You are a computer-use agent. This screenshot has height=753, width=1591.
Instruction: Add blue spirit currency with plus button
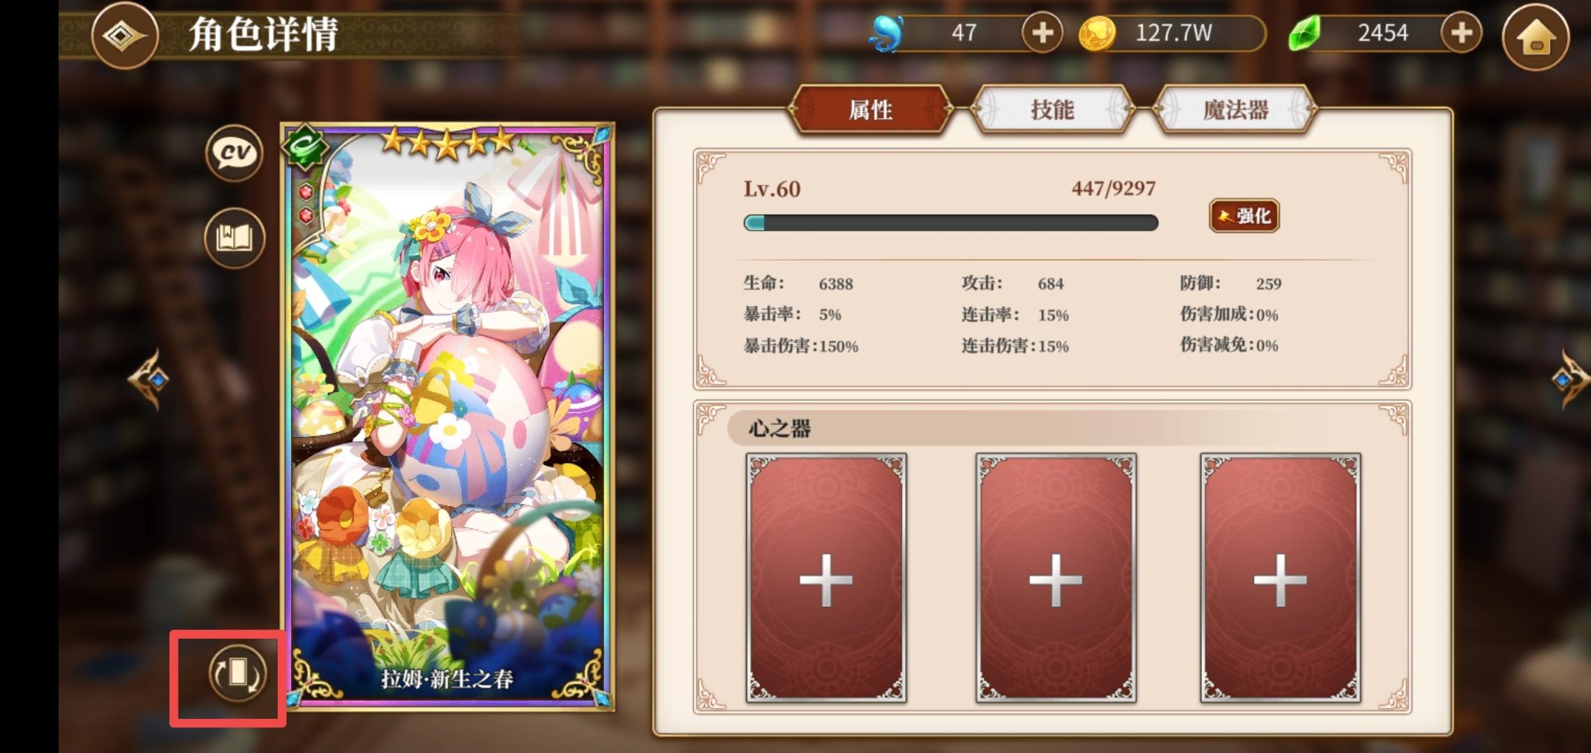(1042, 33)
